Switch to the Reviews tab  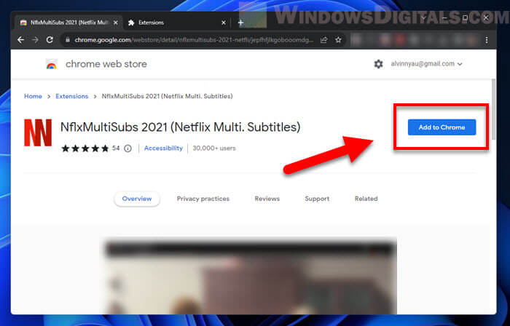point(267,199)
